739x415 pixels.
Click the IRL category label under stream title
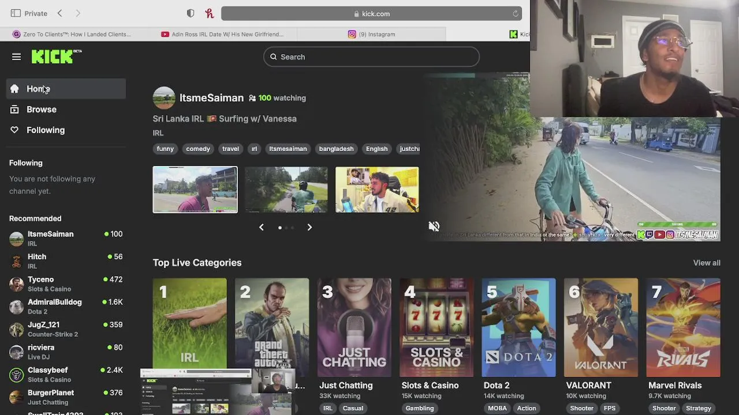(158, 133)
